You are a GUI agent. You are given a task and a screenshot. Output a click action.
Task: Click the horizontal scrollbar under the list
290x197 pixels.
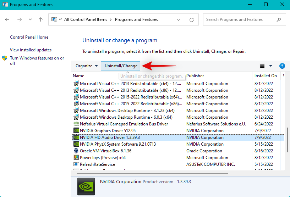point(152,173)
